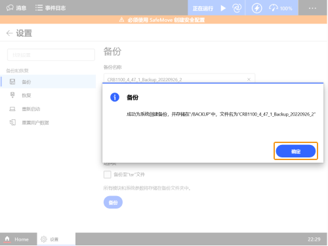
Task: Click the backup name input field
Action: [179, 78]
